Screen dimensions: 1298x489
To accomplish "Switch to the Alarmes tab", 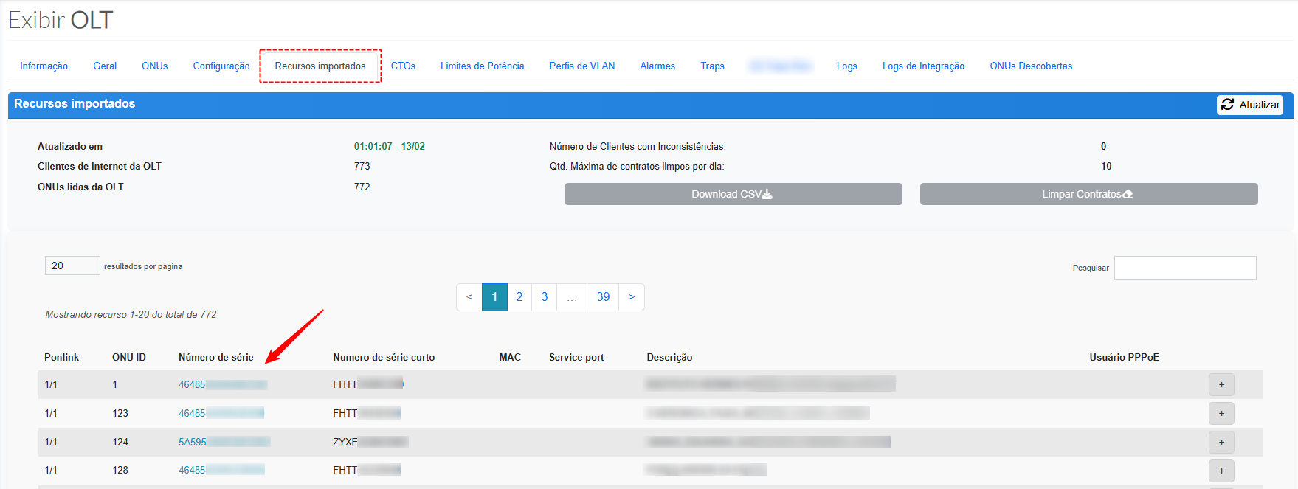I will click(x=657, y=66).
